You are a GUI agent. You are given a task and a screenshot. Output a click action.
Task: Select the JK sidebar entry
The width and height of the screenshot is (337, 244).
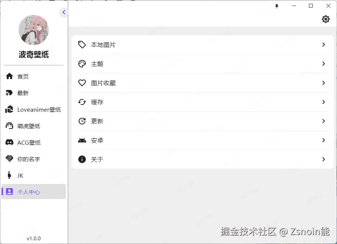click(x=34, y=175)
